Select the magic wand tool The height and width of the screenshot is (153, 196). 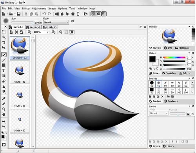pos(4,37)
